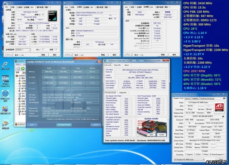This screenshot has height=165, width=229.
Task: Click the CPU Name field in Nuclearus
Action: [x=140, y=70]
